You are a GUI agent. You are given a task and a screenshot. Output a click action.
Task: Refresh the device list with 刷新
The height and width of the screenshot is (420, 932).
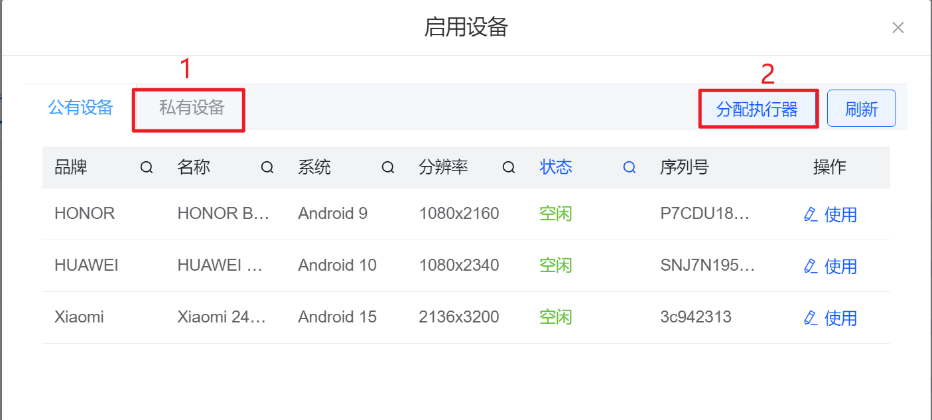pos(861,109)
